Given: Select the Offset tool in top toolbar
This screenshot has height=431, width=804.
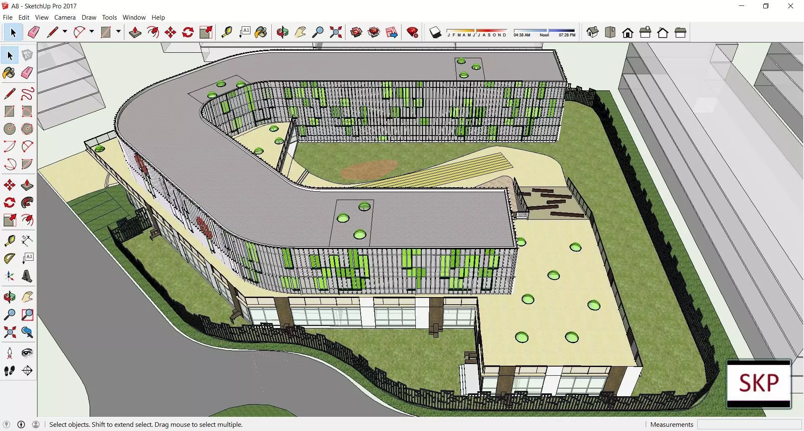Looking at the screenshot, I should click(x=153, y=32).
